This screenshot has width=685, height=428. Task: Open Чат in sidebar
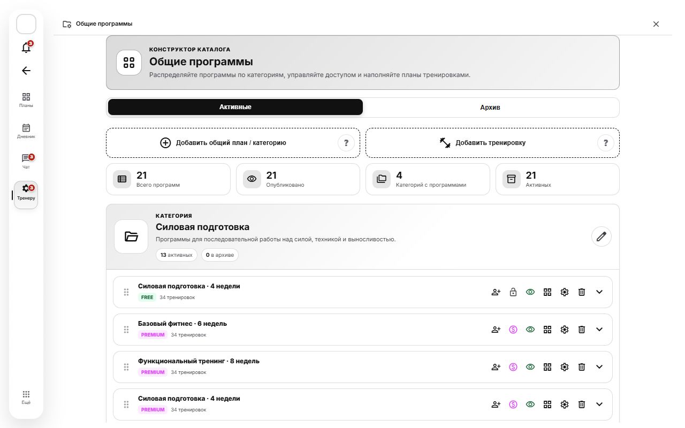click(26, 161)
